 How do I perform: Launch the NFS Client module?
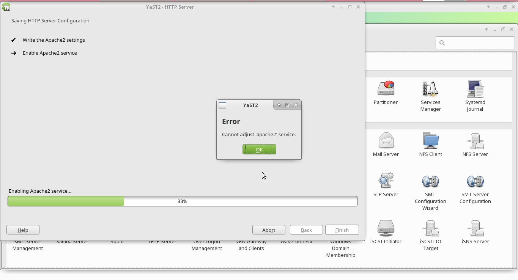430,145
